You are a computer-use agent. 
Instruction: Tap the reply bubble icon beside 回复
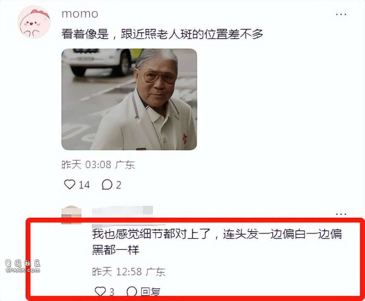pos(132,291)
